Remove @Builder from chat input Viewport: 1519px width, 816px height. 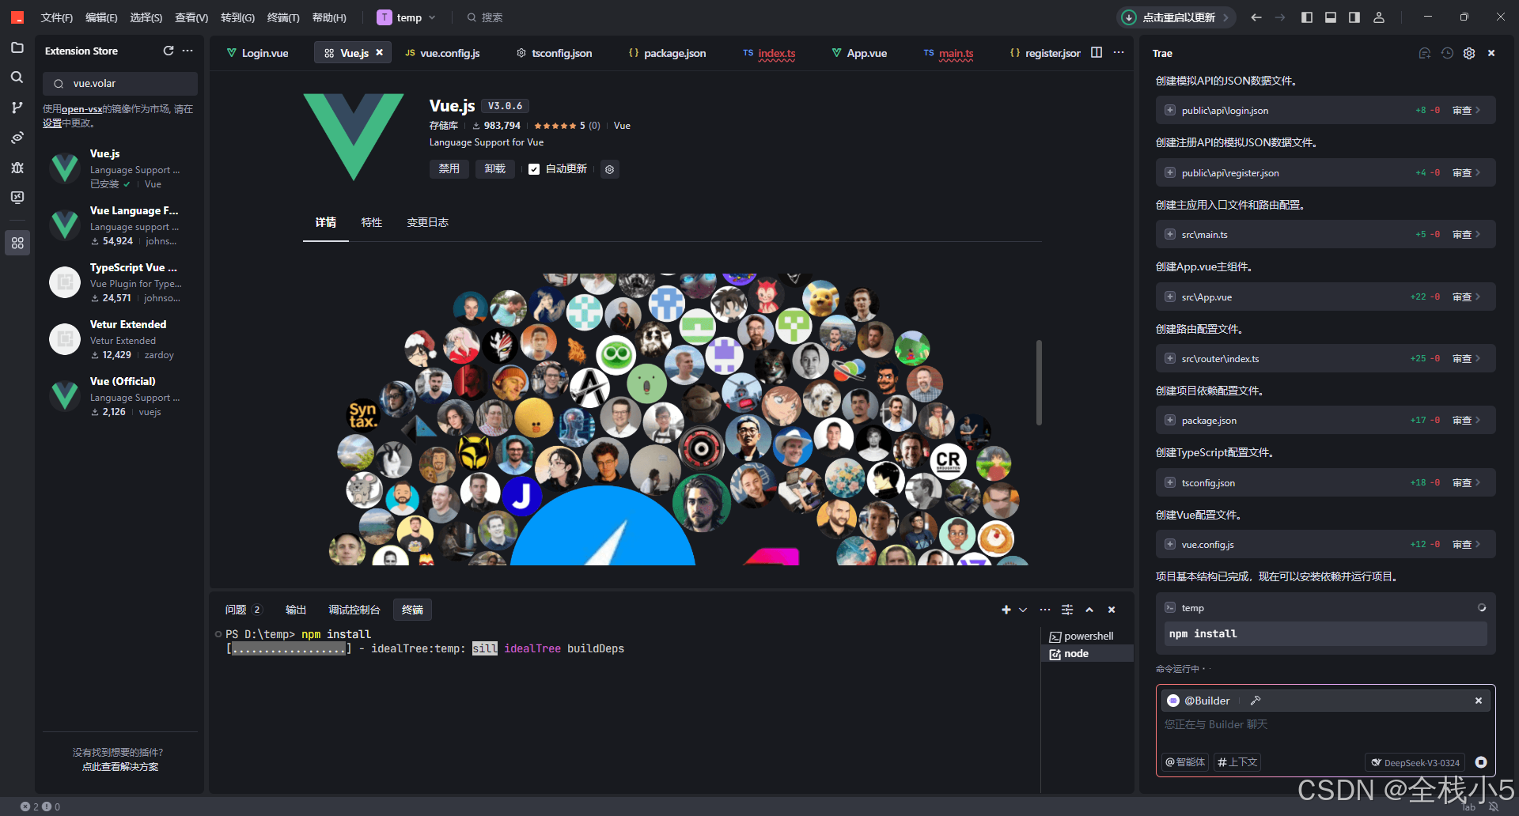(1479, 701)
